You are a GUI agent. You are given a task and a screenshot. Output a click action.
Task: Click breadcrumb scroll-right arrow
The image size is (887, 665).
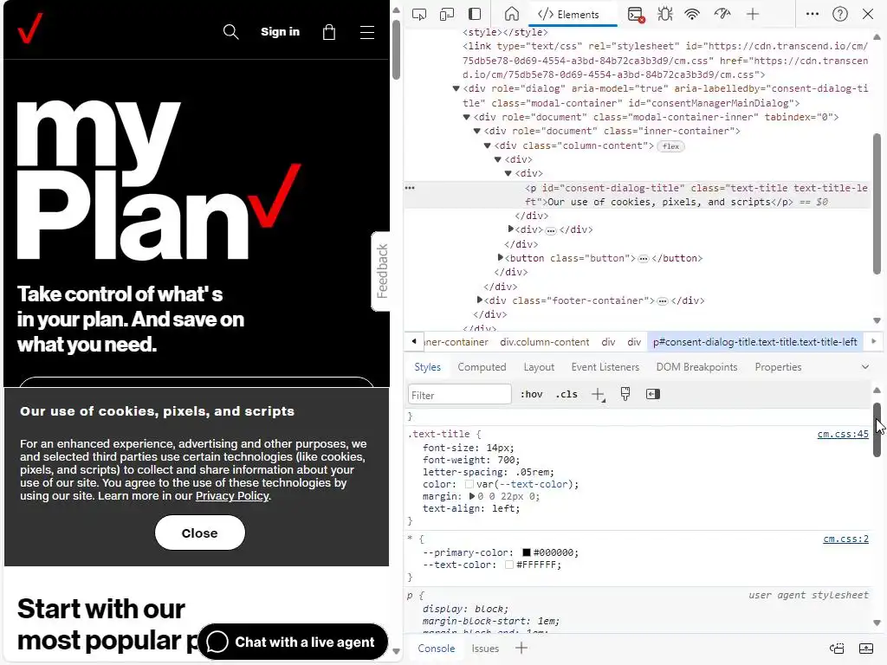coord(874,341)
